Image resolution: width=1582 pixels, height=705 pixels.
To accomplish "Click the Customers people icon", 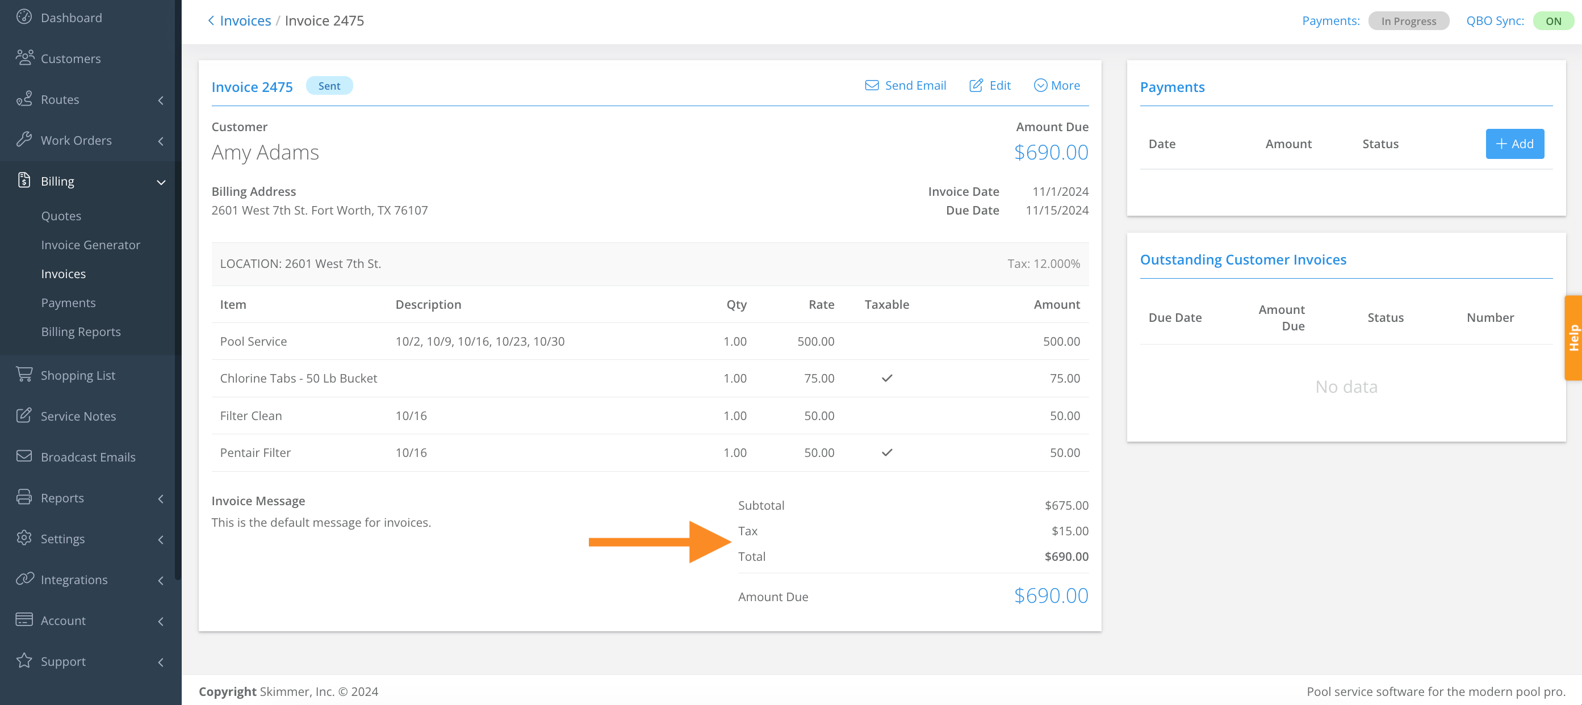I will 24,58.
